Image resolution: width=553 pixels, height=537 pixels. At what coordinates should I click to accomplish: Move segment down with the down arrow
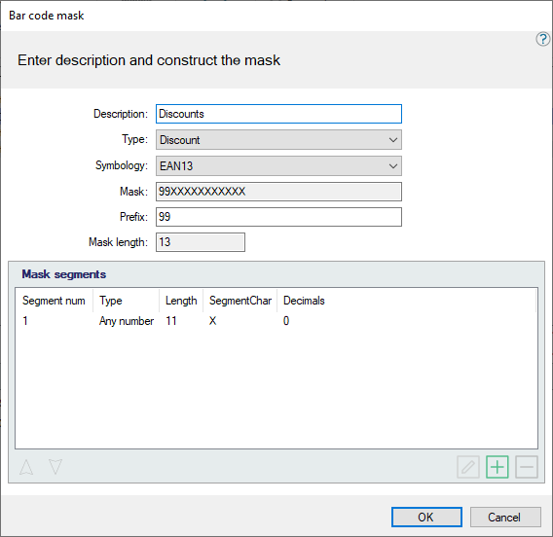(x=55, y=467)
